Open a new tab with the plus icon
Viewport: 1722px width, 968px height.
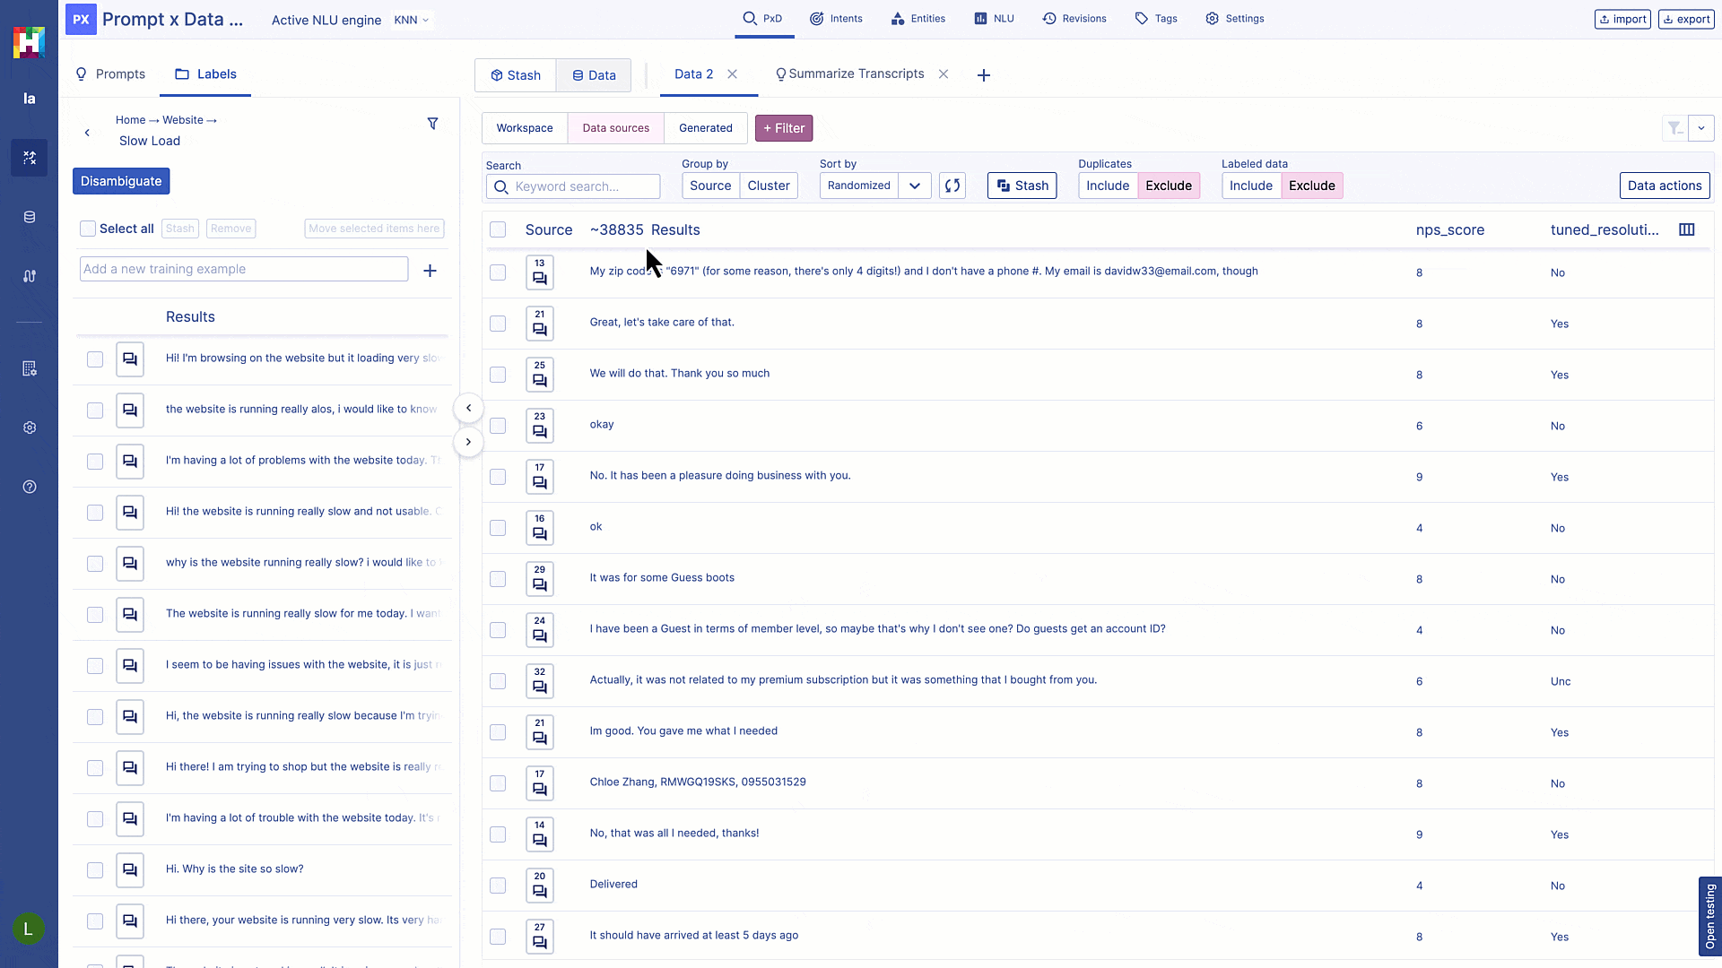click(x=983, y=75)
